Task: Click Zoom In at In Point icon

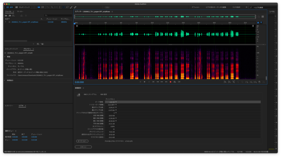Action: (x=247, y=82)
